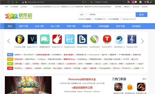Bookmark this page with star icon

point(17,2)
